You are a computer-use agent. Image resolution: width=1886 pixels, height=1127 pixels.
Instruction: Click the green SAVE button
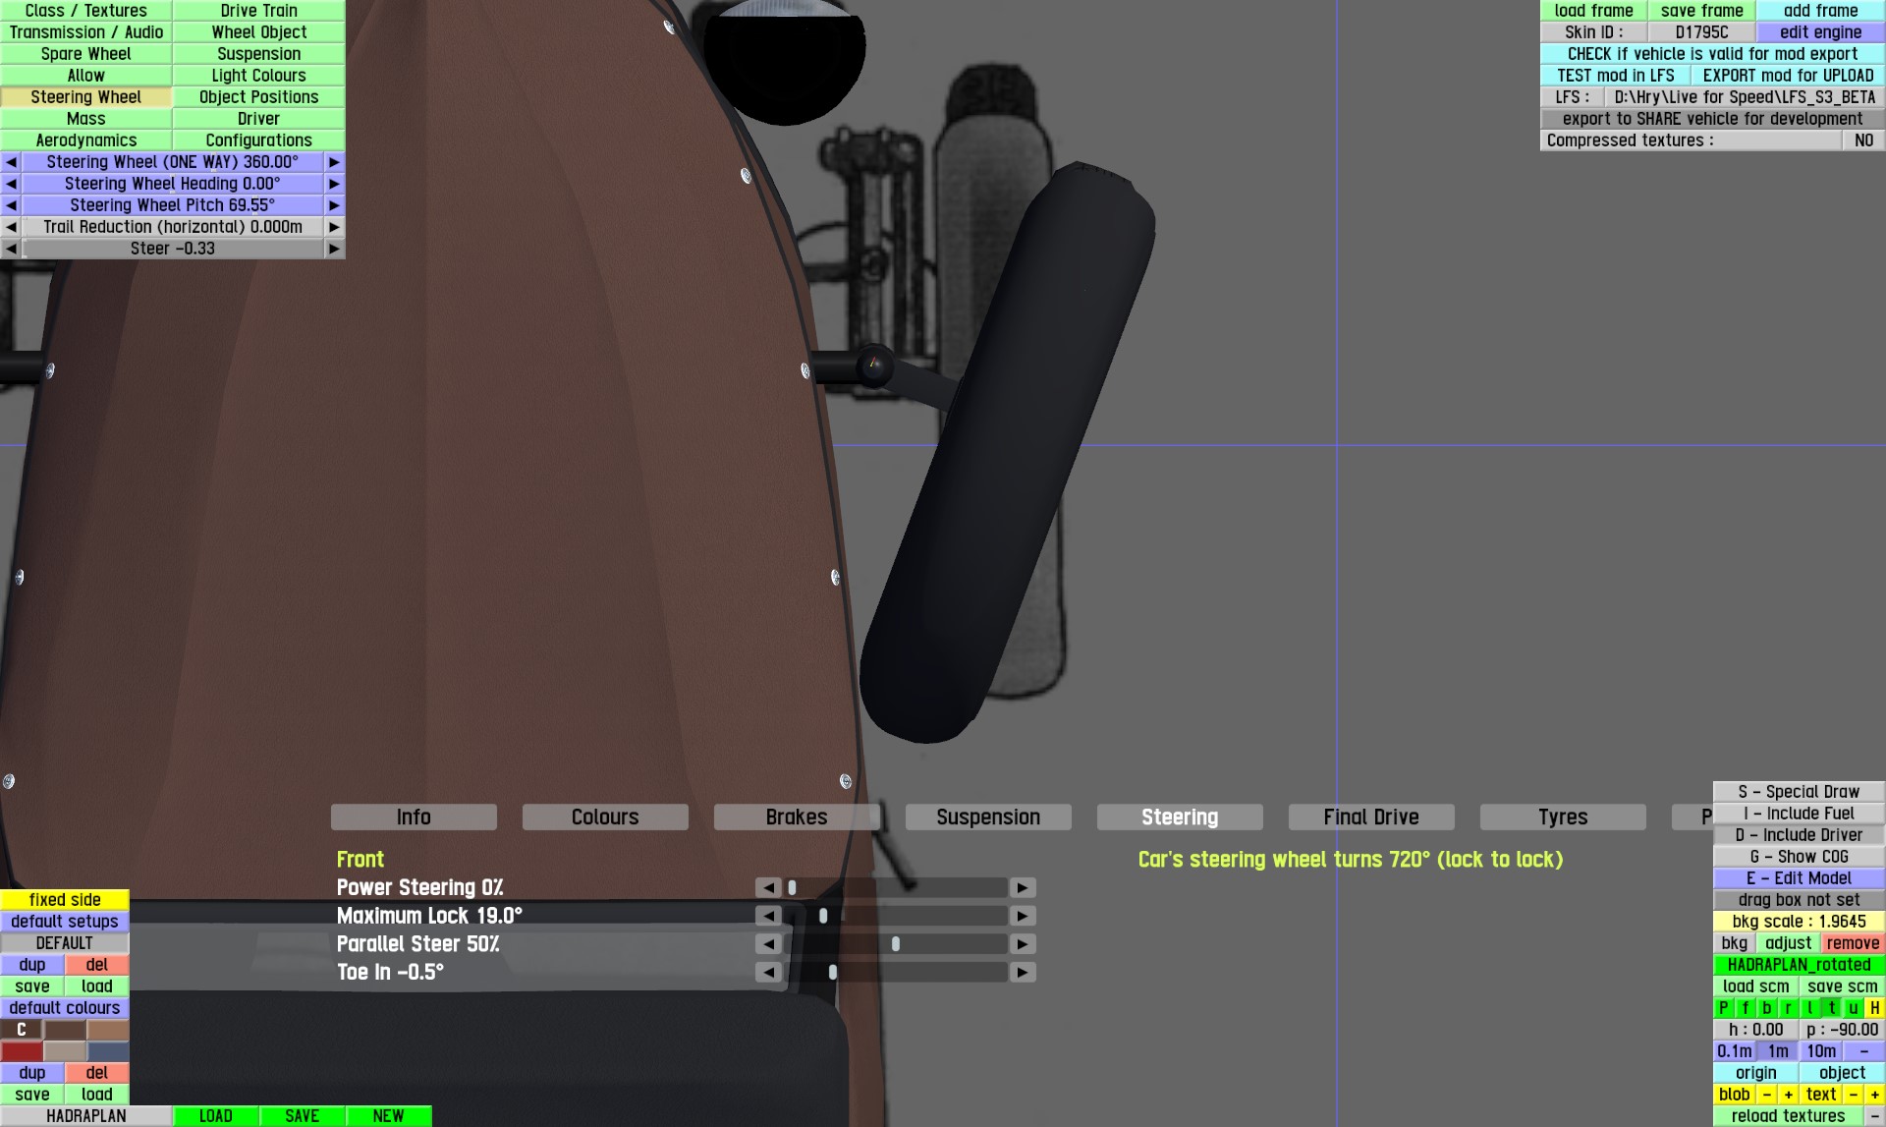(x=302, y=1116)
